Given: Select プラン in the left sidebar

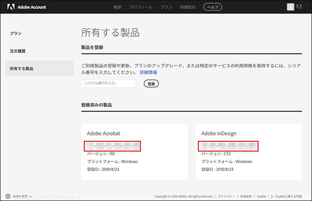Looking at the screenshot, I should click(16, 33).
